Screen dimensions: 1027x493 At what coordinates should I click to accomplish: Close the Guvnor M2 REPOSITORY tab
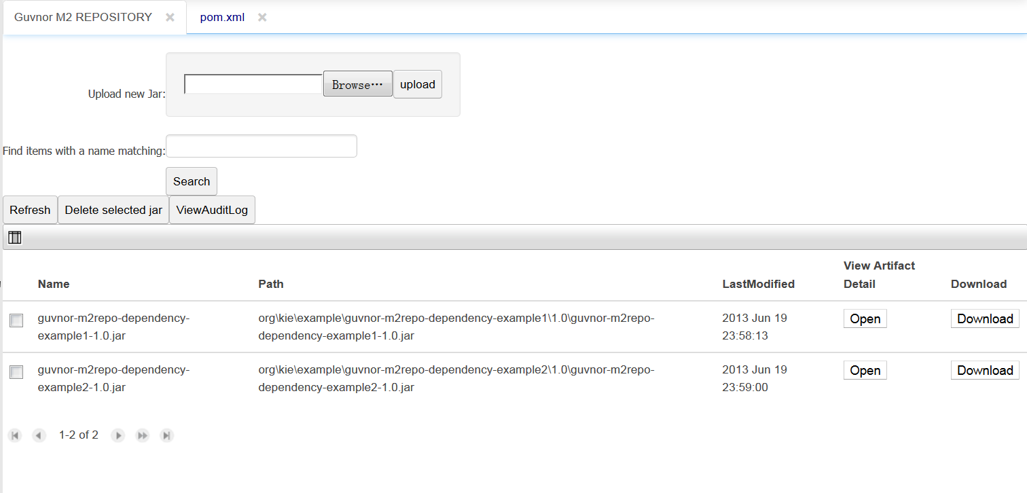coord(170,18)
